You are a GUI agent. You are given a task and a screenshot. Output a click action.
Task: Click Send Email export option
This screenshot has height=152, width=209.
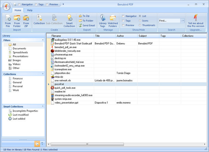click(x=87, y=25)
